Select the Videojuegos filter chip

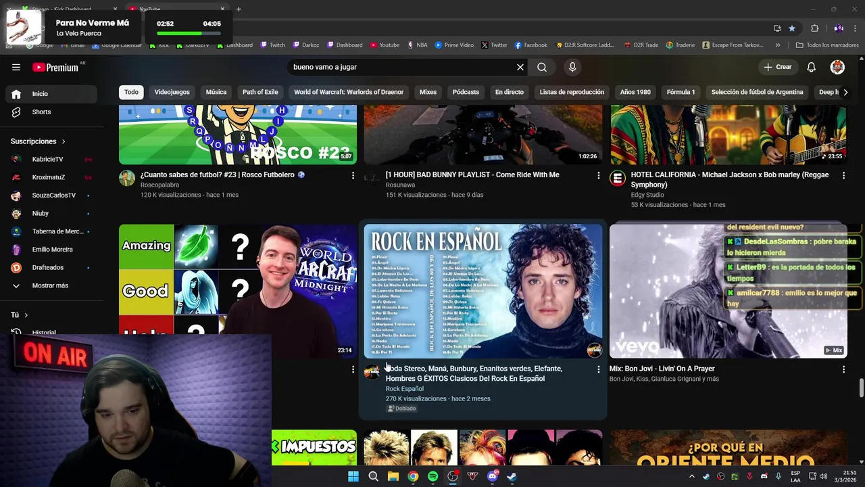(x=172, y=92)
